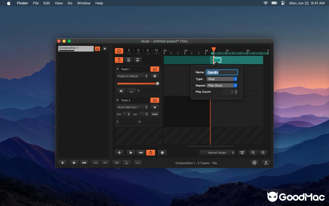Zoom out on the timeline
Screen dimensions: 329x206
click(263, 153)
